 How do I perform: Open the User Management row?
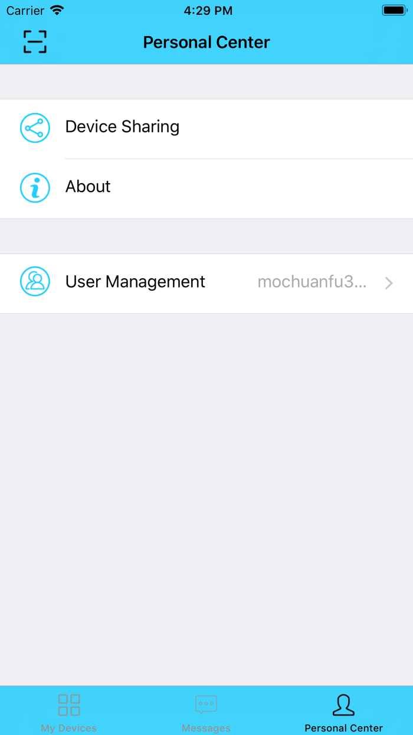tap(206, 284)
